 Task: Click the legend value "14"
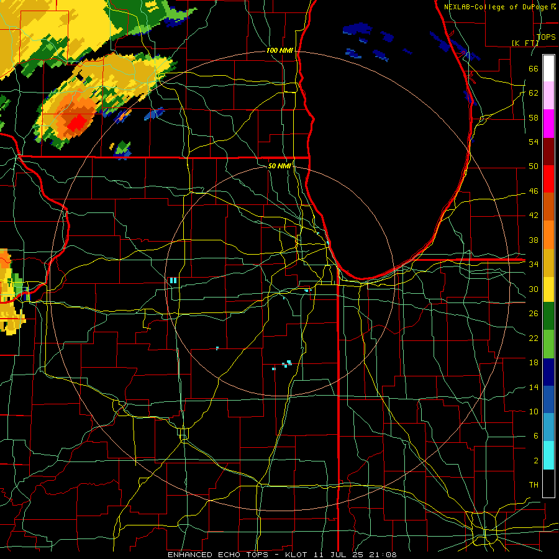click(534, 387)
